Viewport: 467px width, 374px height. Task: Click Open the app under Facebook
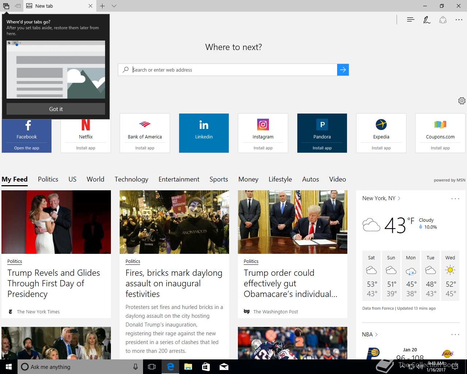[27, 148]
